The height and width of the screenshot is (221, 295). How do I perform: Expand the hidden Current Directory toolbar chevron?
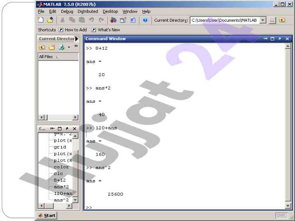[76, 46]
